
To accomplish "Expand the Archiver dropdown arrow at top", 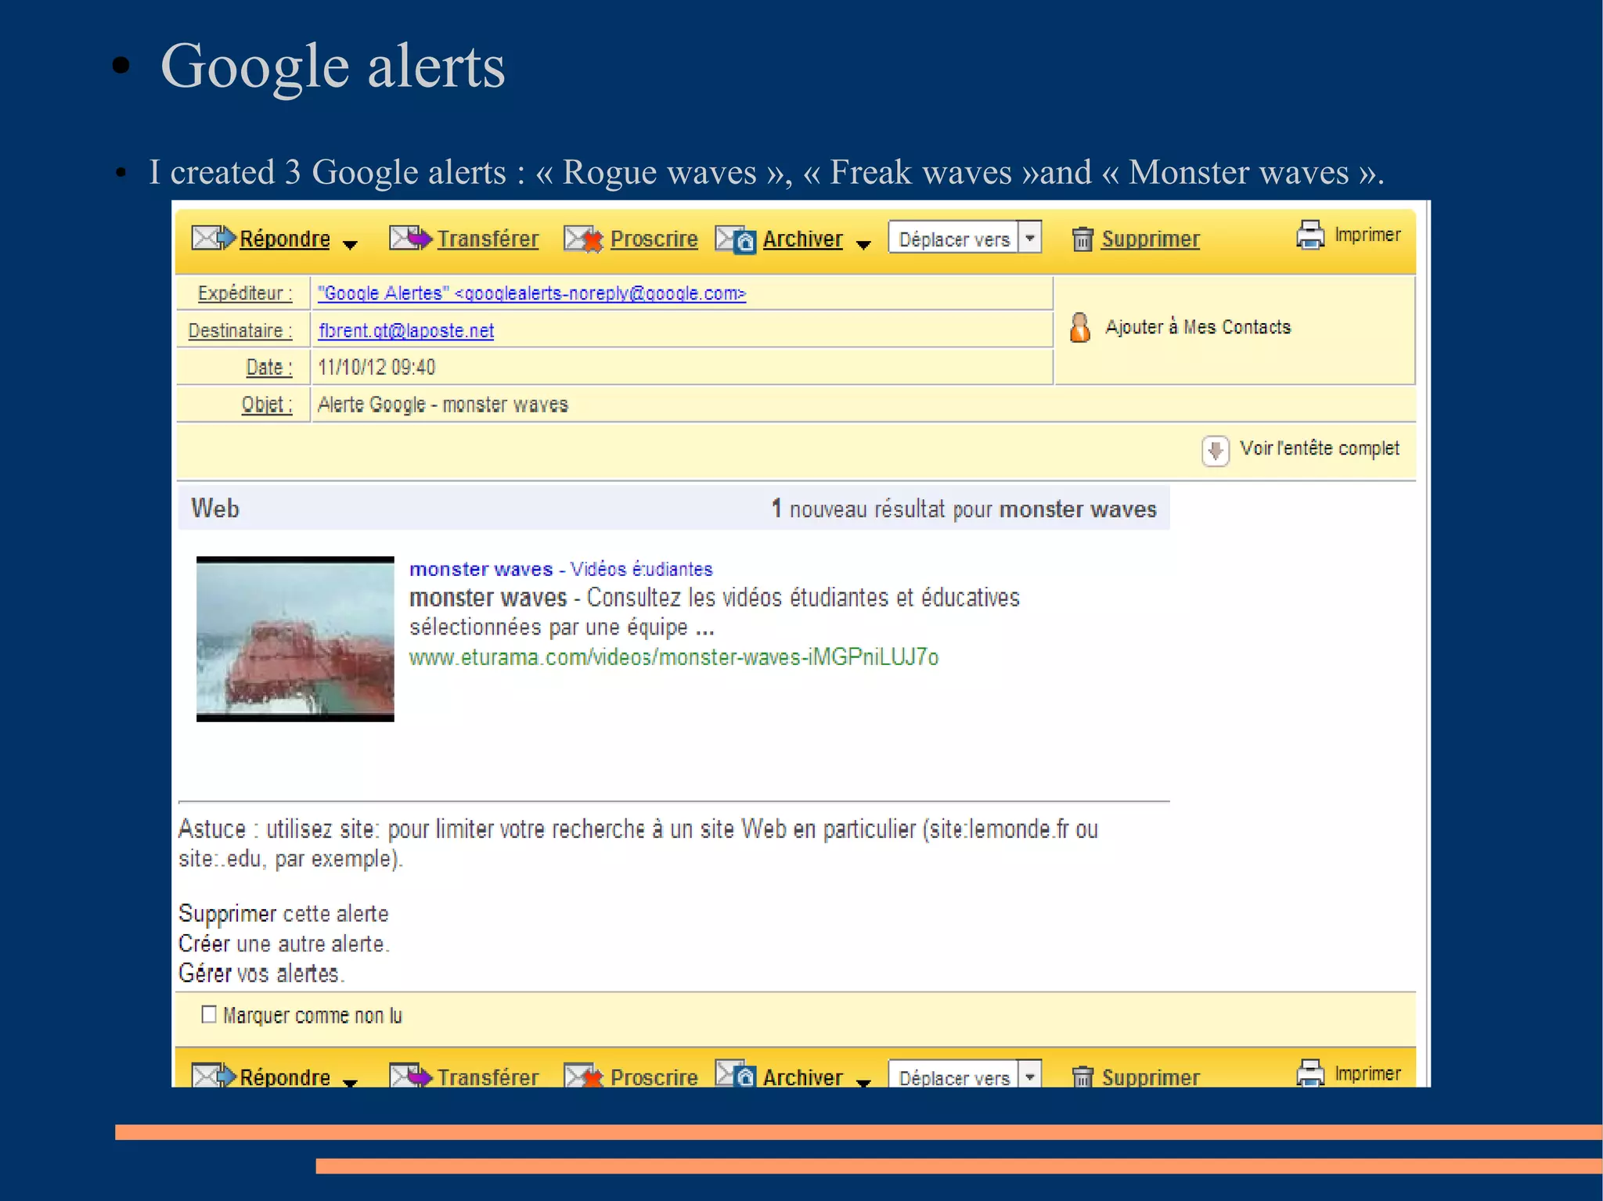I will pyautogui.click(x=863, y=245).
